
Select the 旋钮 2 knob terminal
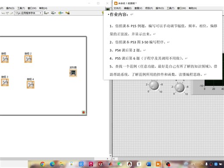pyautogui.click(x=28, y=59)
